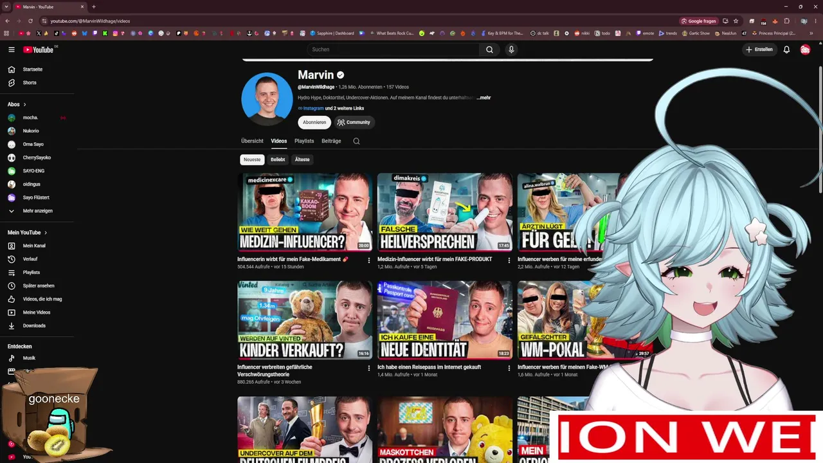Open Meine Videos in sidebar

(x=37, y=313)
